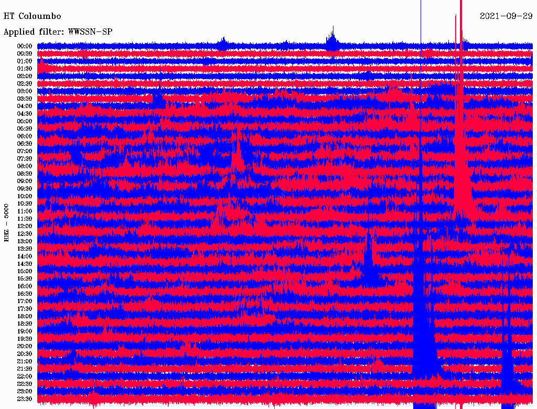
Task: Select the 03:00 time label
Action: 25,91
